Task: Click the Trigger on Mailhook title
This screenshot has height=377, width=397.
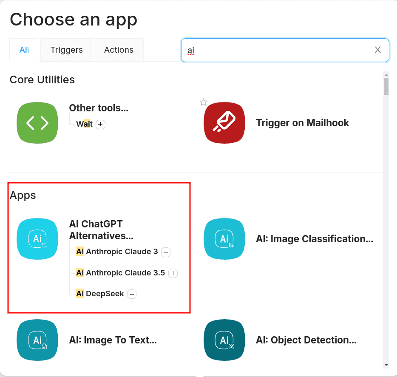Action: (302, 123)
